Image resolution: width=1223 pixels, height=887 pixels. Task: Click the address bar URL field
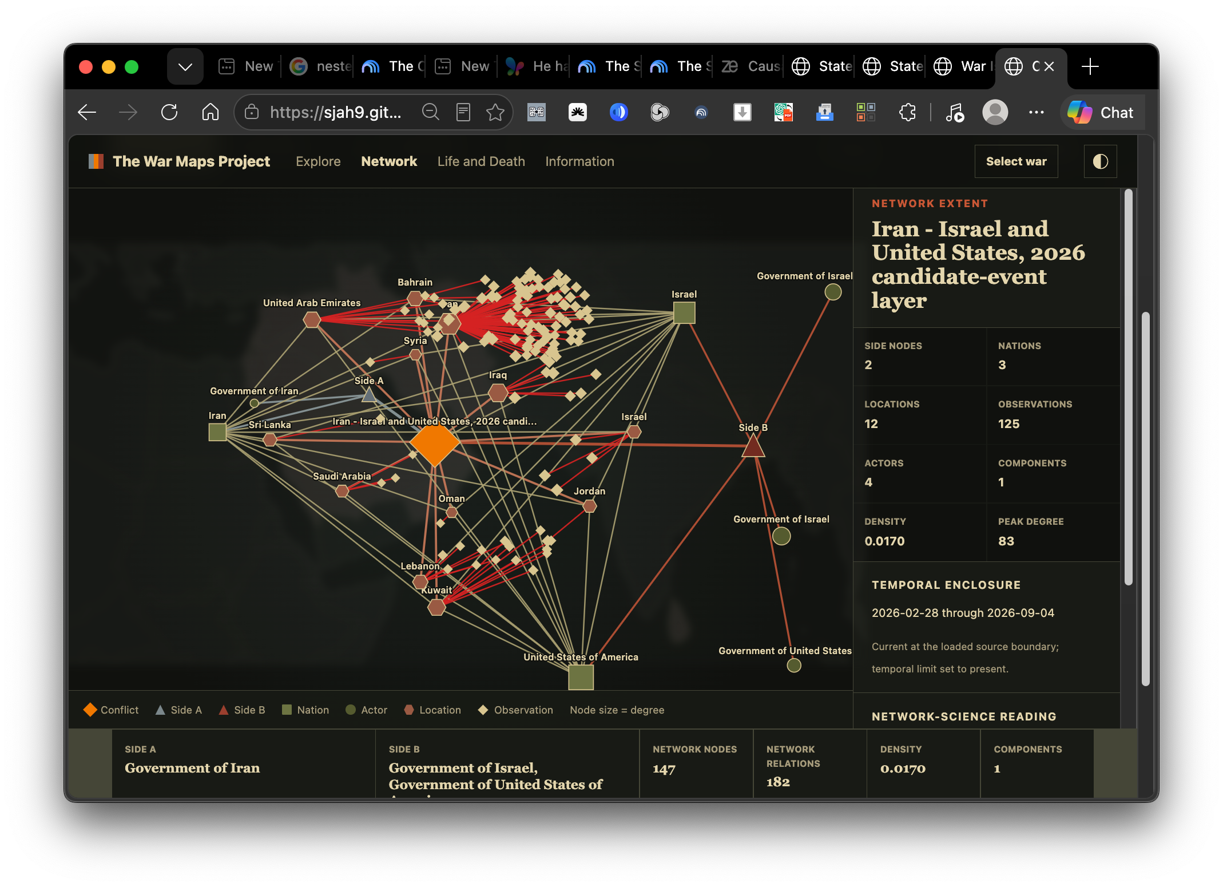[x=335, y=112]
